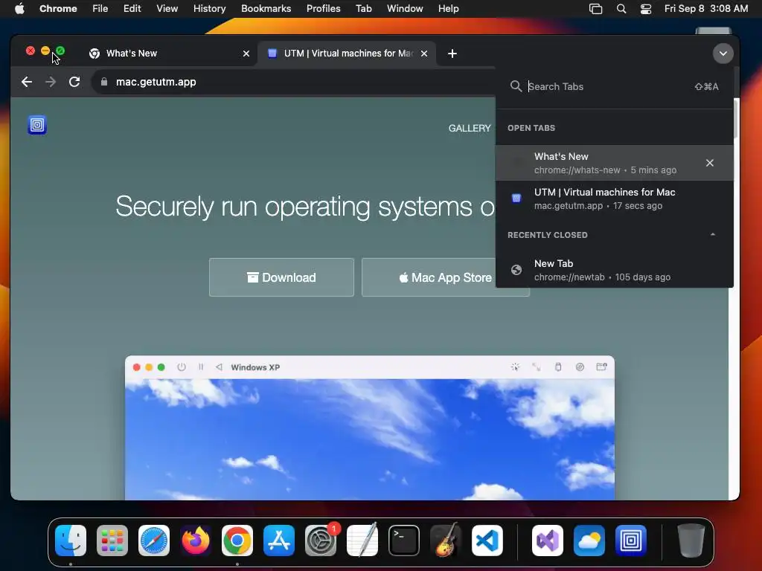Click the Windows XP screenshot image

point(370,428)
